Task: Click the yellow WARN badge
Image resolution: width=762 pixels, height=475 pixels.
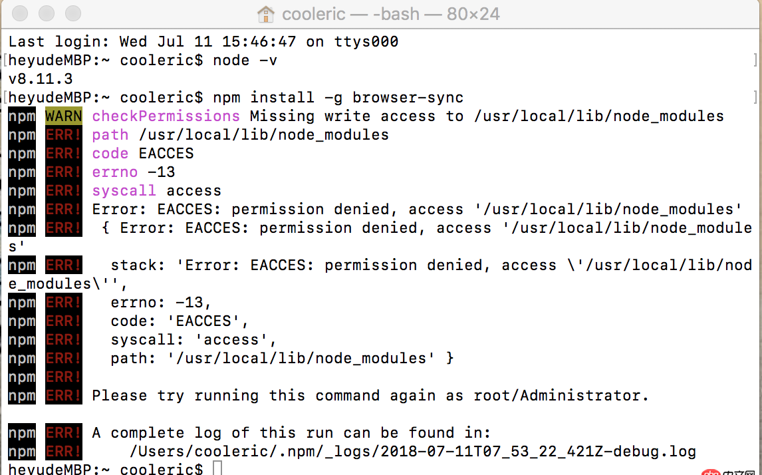Action: click(64, 116)
